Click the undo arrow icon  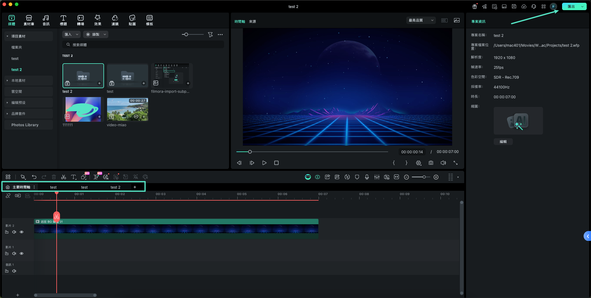[34, 177]
